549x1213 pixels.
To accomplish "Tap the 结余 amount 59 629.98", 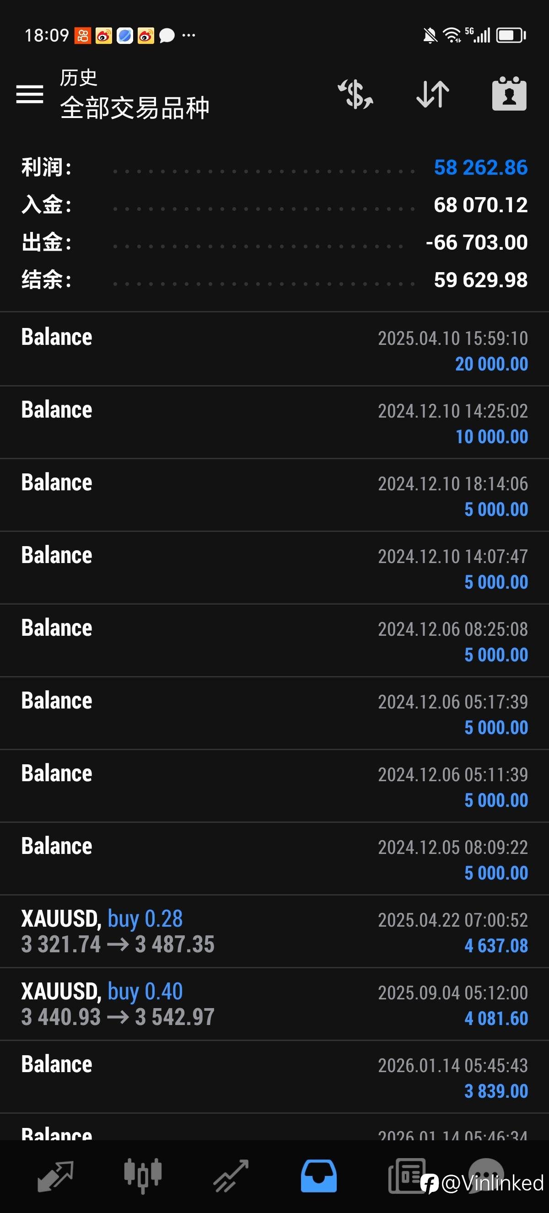I will pos(480,280).
